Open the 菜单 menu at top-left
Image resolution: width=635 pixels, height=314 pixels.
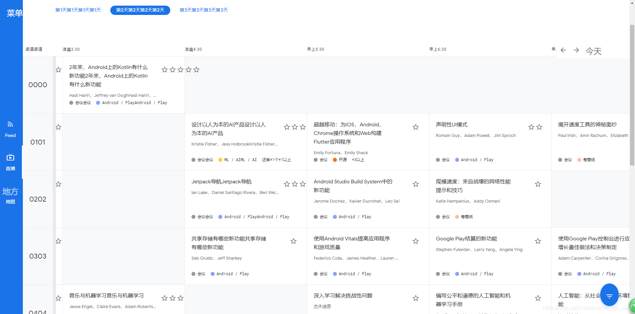pos(15,13)
